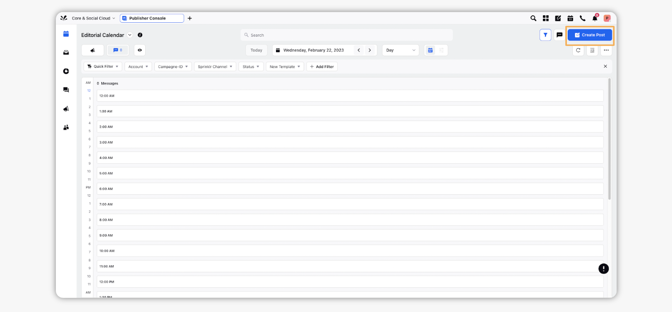The height and width of the screenshot is (312, 672).
Task: Click the 9:00 AM time slot
Action: (x=350, y=235)
